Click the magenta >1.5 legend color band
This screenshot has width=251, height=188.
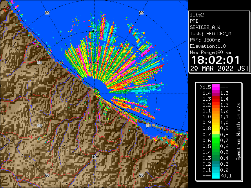tap(216, 87)
